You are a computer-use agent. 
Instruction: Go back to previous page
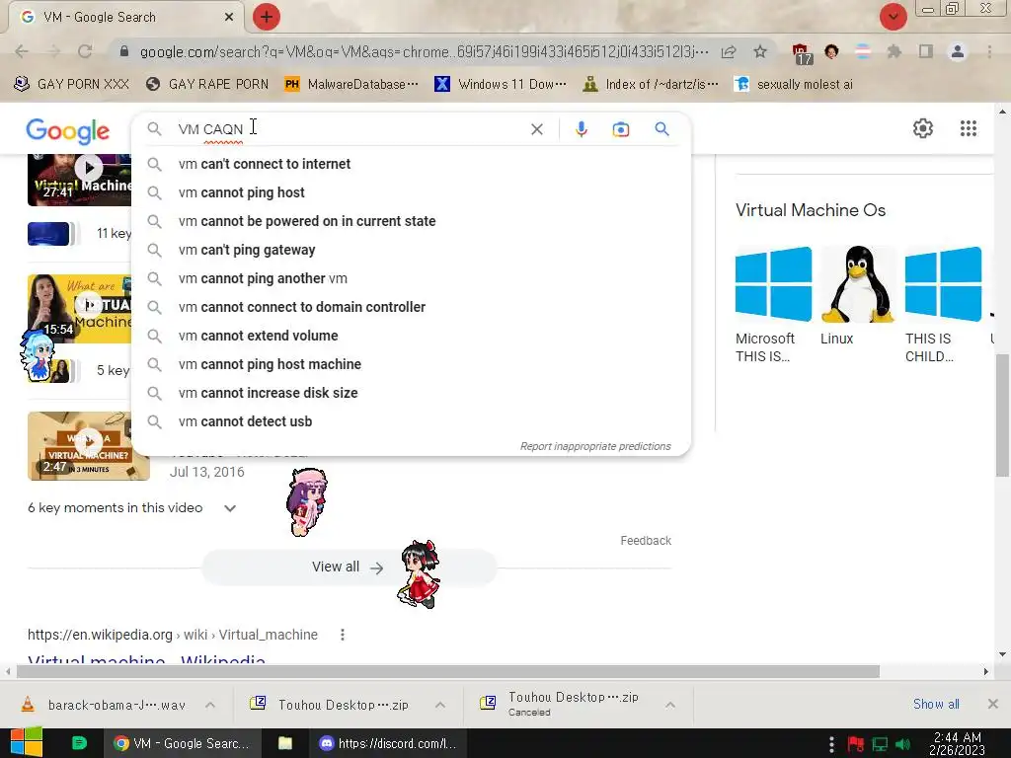tap(22, 51)
